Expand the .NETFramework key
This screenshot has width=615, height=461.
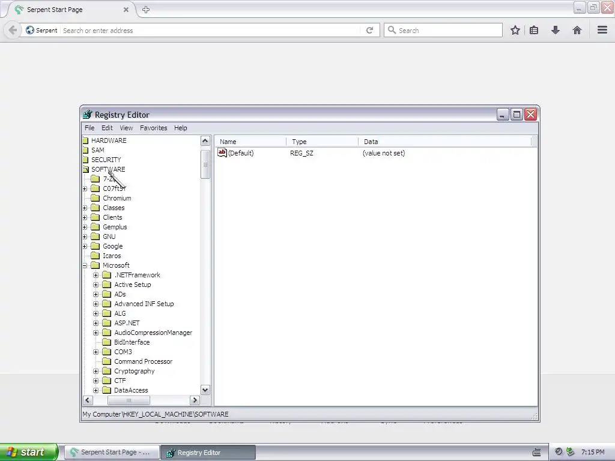pyautogui.click(x=95, y=275)
